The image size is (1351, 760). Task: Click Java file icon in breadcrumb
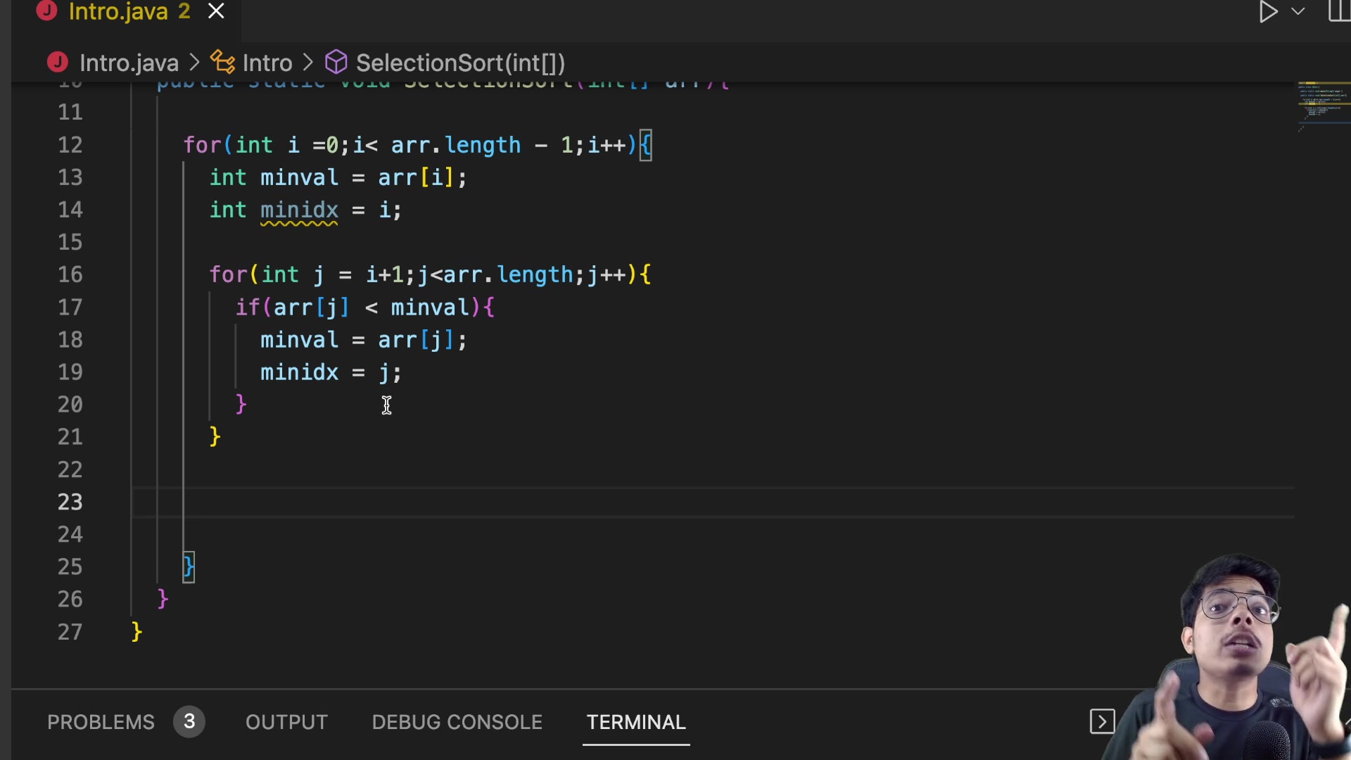[58, 63]
